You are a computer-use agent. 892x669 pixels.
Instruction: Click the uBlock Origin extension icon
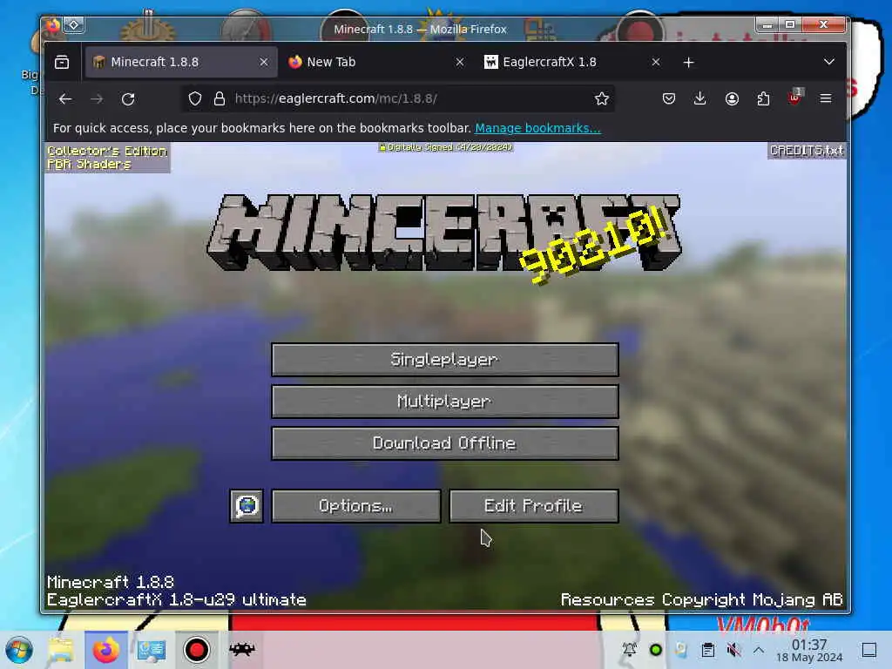click(x=794, y=98)
